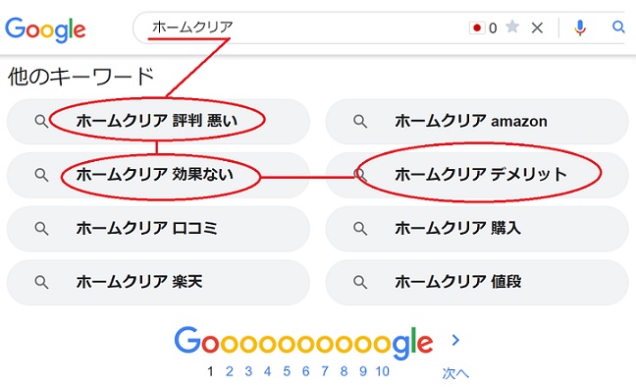This screenshot has height=387, width=636.
Task: Clear the search box with the X icon
Action: [x=538, y=28]
